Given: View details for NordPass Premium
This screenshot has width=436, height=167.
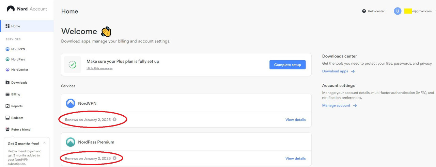Looking at the screenshot, I should (x=295, y=158).
